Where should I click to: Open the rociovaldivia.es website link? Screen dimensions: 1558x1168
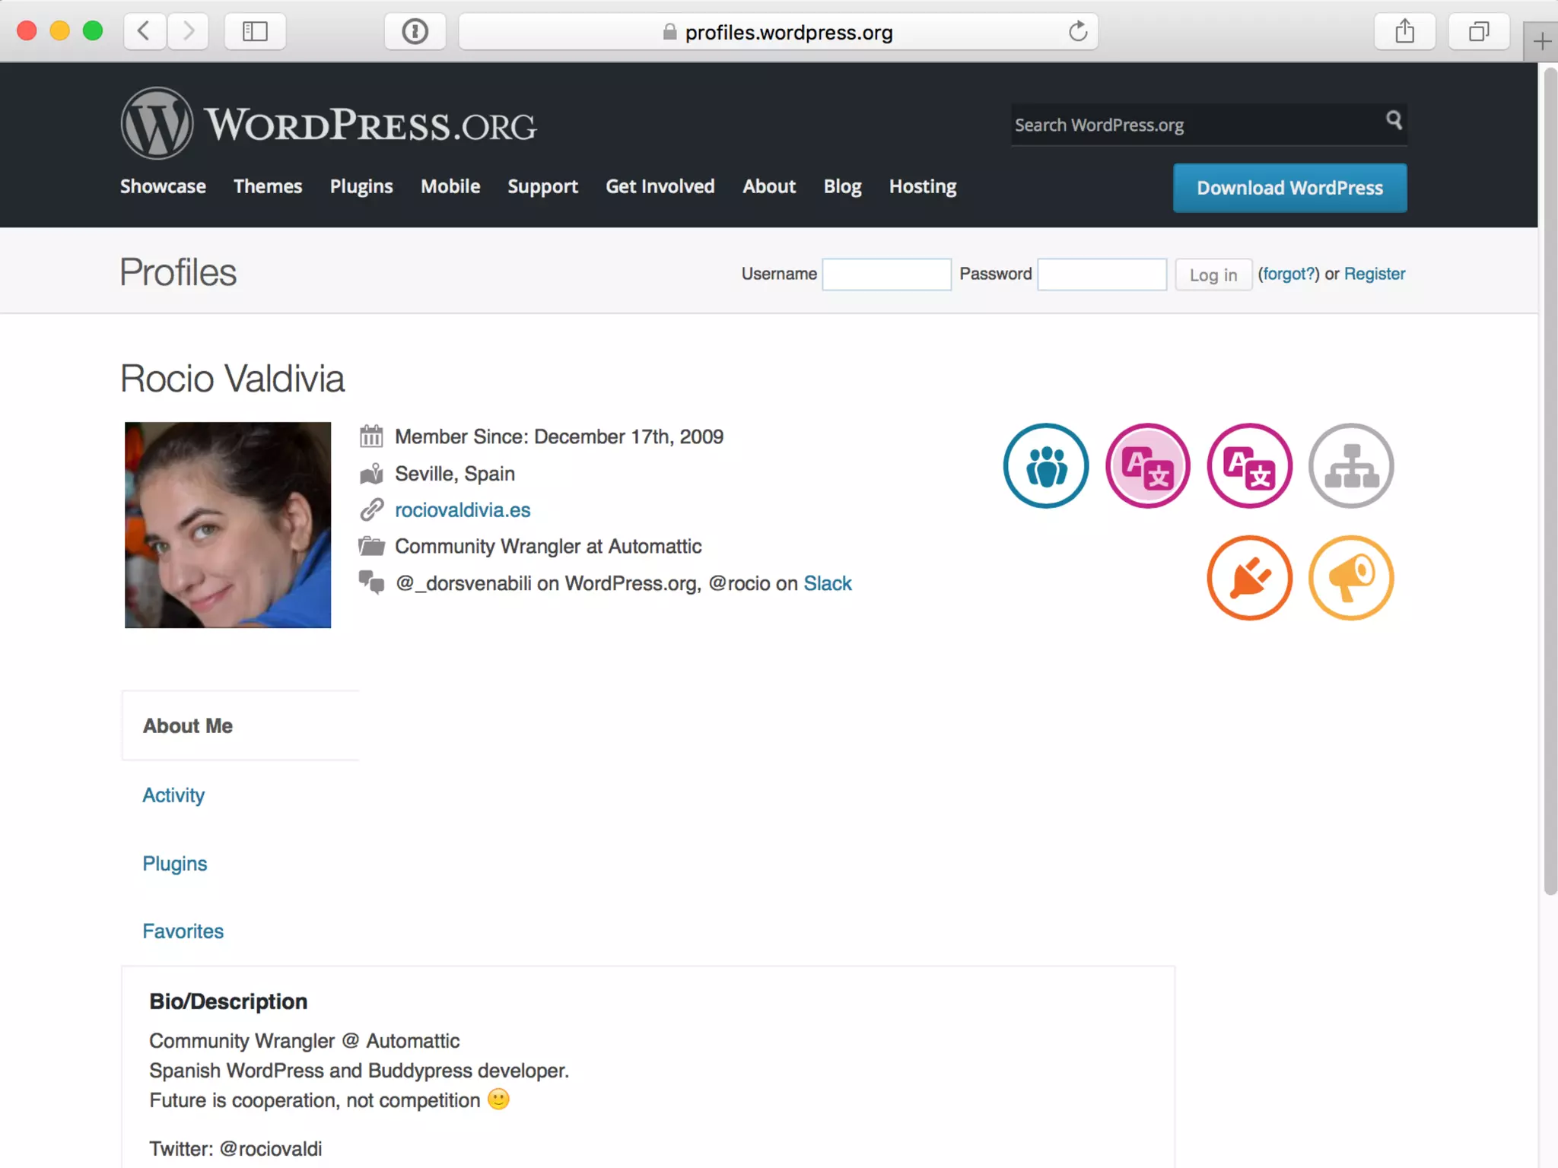[463, 510]
